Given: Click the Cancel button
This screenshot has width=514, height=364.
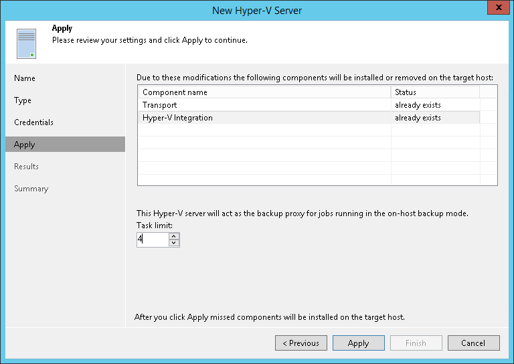Looking at the screenshot, I should 474,343.
